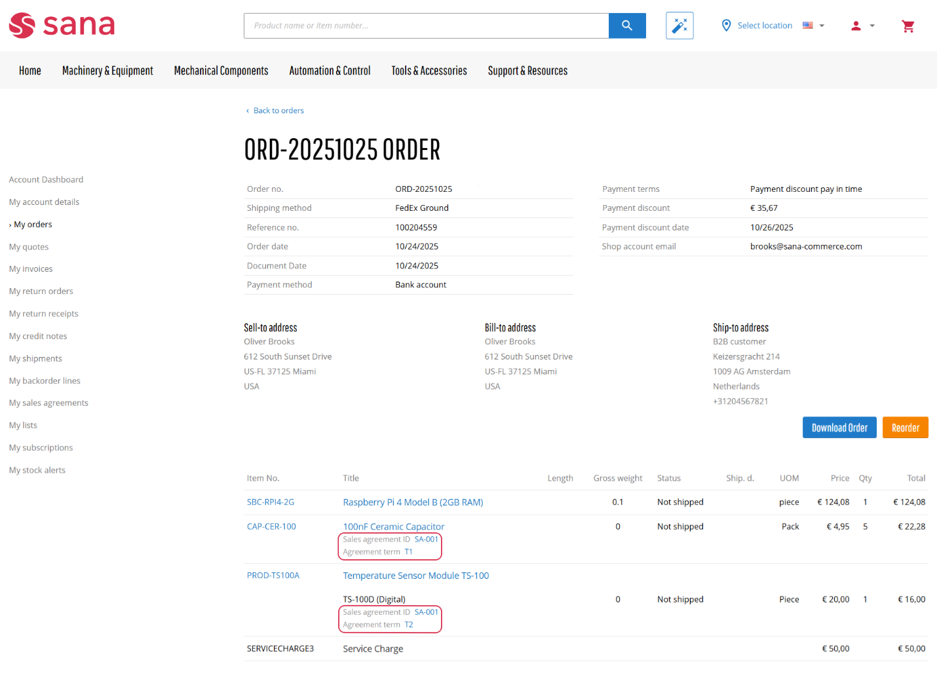Screen dimensions: 937x683
Task: Expand the account menu dropdown arrow
Action: (872, 26)
